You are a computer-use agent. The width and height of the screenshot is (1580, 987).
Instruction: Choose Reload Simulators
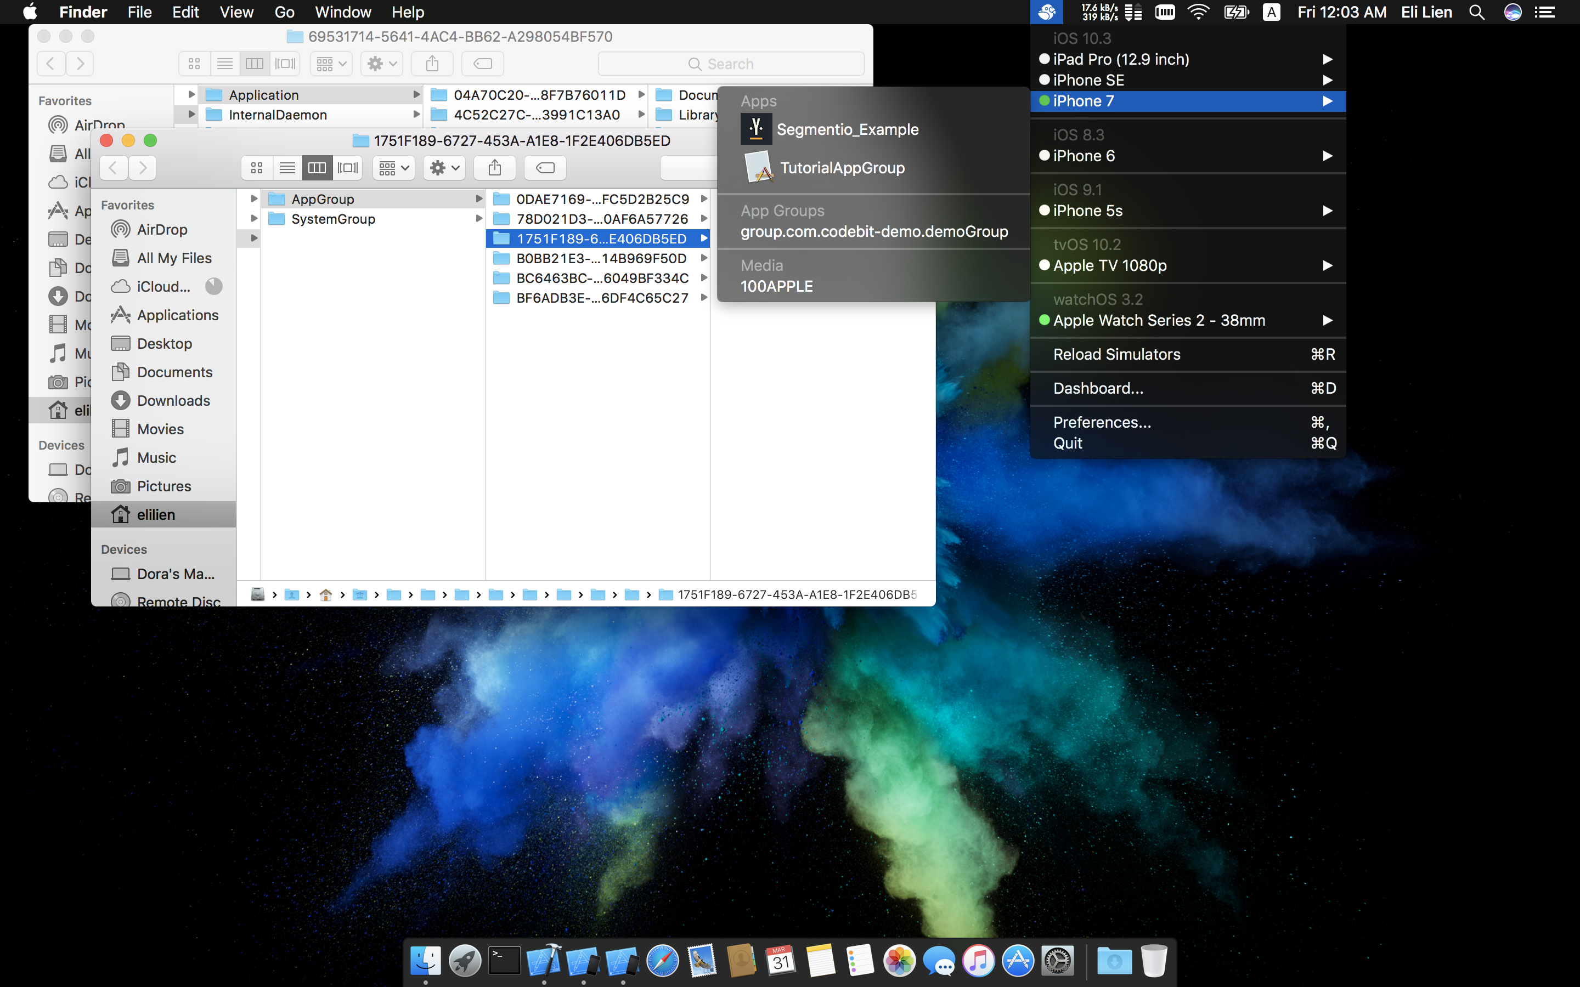(x=1188, y=354)
